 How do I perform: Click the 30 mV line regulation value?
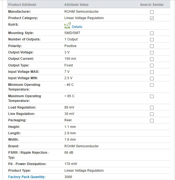[69, 114]
